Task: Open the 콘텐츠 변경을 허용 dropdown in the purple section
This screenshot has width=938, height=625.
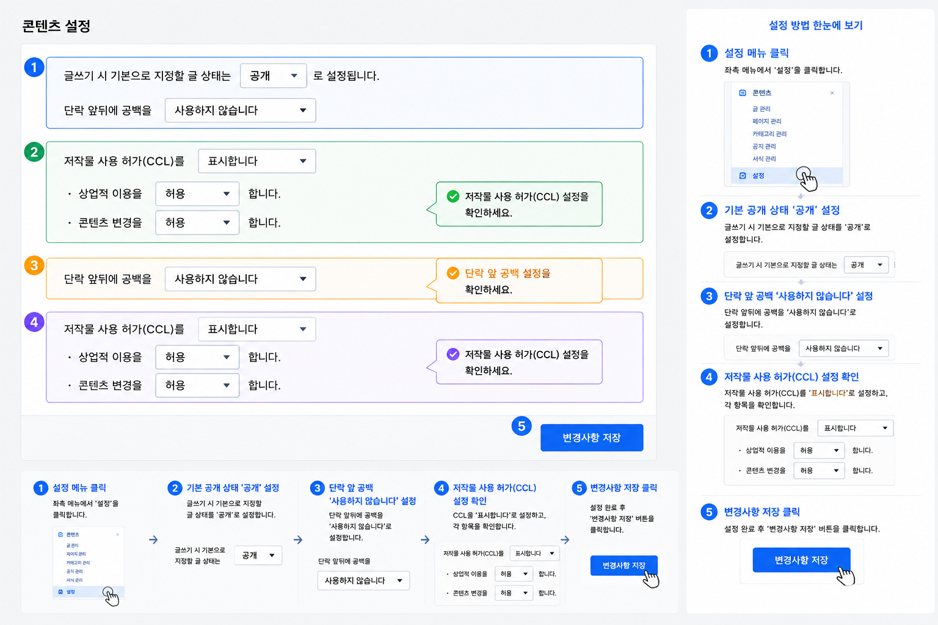Action: pos(197,385)
